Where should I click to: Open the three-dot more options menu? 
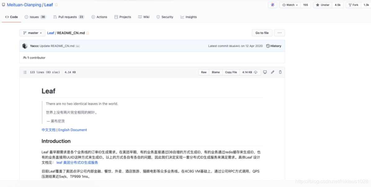pyautogui.click(x=279, y=33)
